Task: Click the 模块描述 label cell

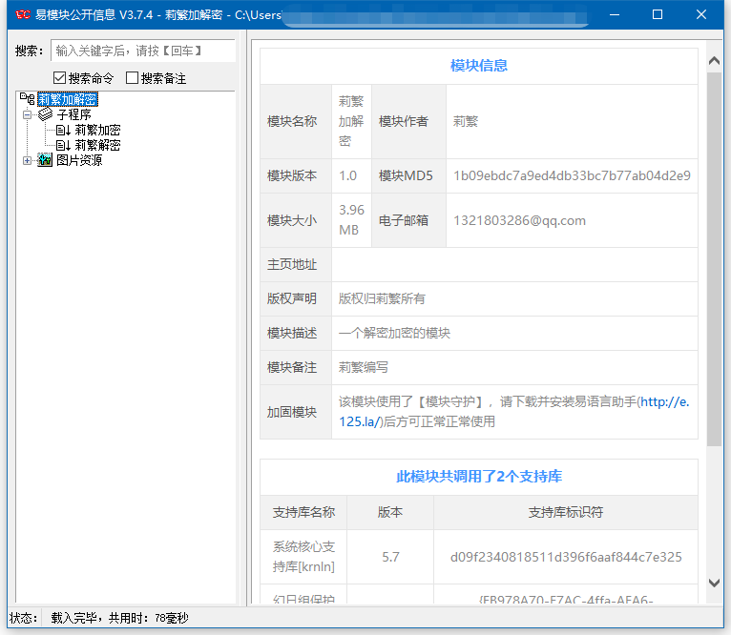Action: (x=296, y=333)
